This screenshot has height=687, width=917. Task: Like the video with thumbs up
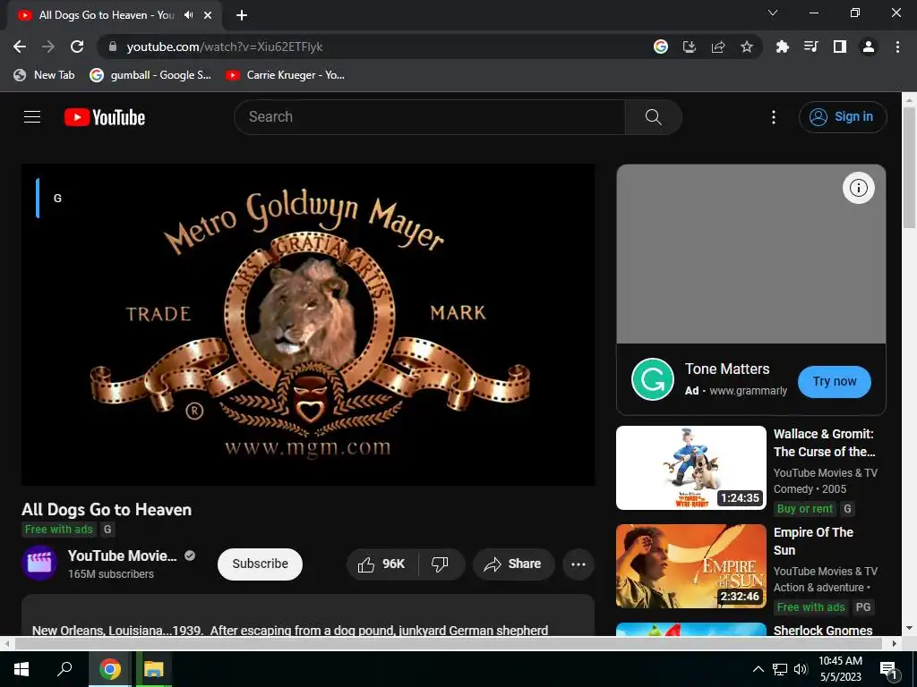381,564
